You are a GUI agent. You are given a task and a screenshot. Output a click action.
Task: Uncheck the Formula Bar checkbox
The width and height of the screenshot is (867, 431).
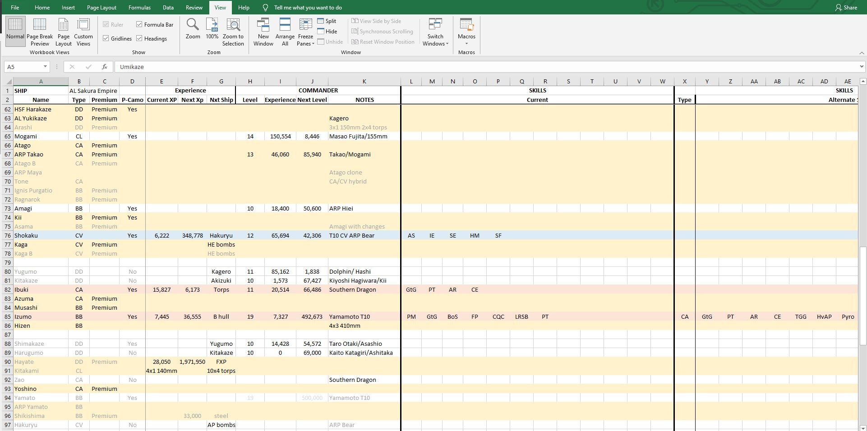(139, 24)
